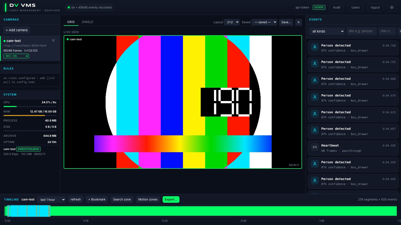The height and width of the screenshot is (225, 401).
Task: Click the '45646 events recorded' status text
Action: click(95, 7)
